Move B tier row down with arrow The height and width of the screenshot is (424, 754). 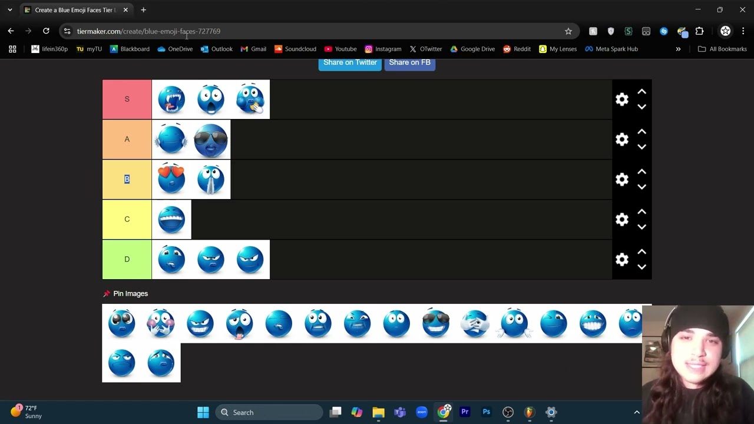(641, 187)
